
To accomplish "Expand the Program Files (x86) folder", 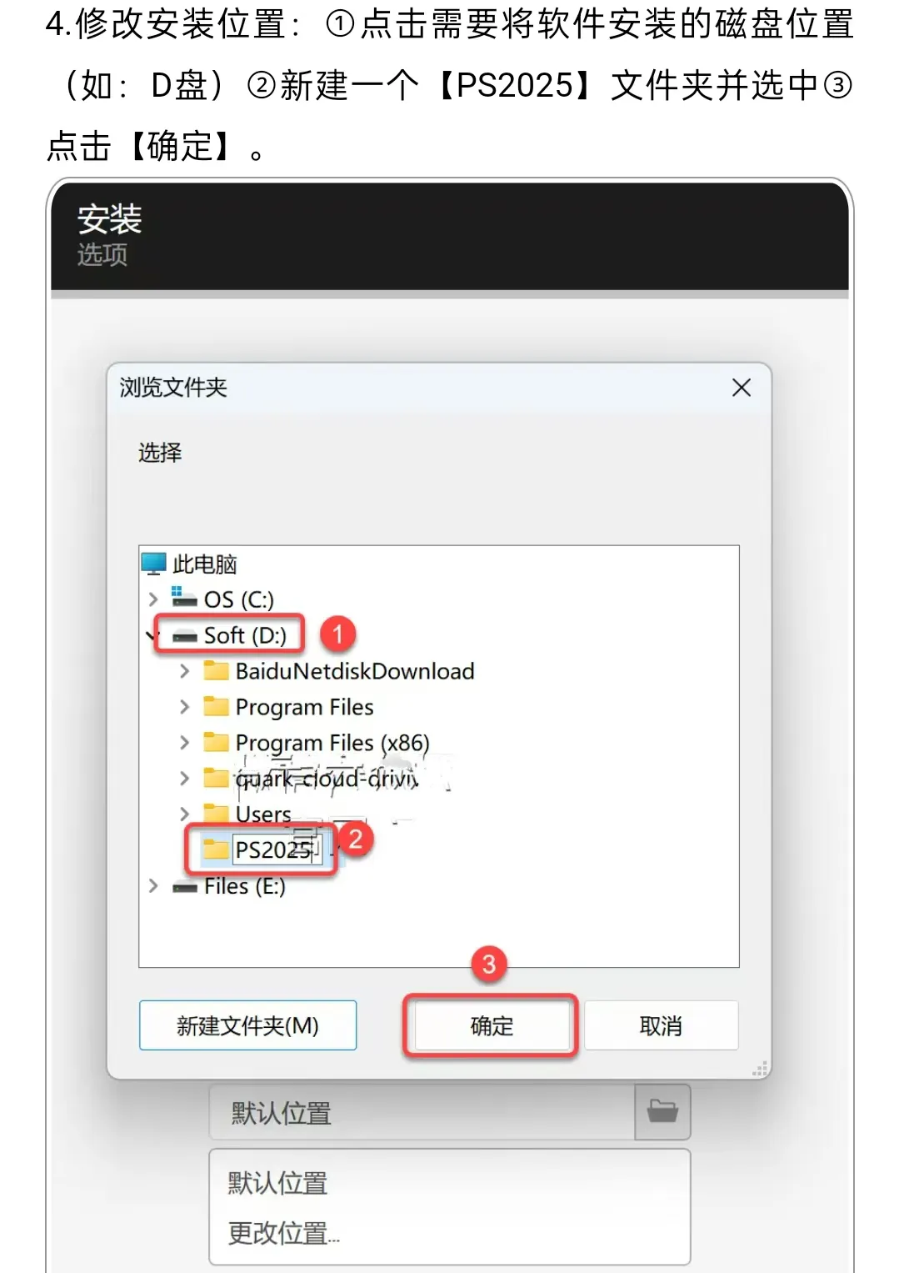I will (185, 742).
